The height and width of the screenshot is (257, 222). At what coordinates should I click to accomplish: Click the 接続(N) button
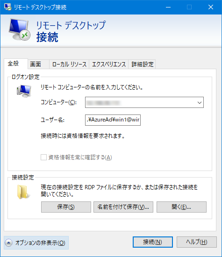point(153,242)
